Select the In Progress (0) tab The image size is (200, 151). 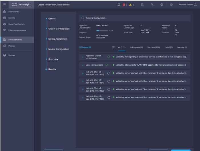[136, 47]
